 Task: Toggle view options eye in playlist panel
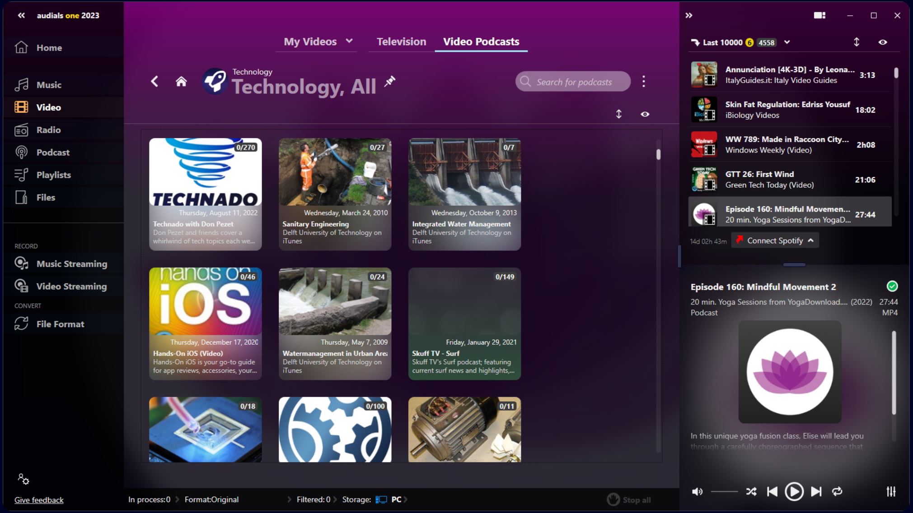[883, 42]
